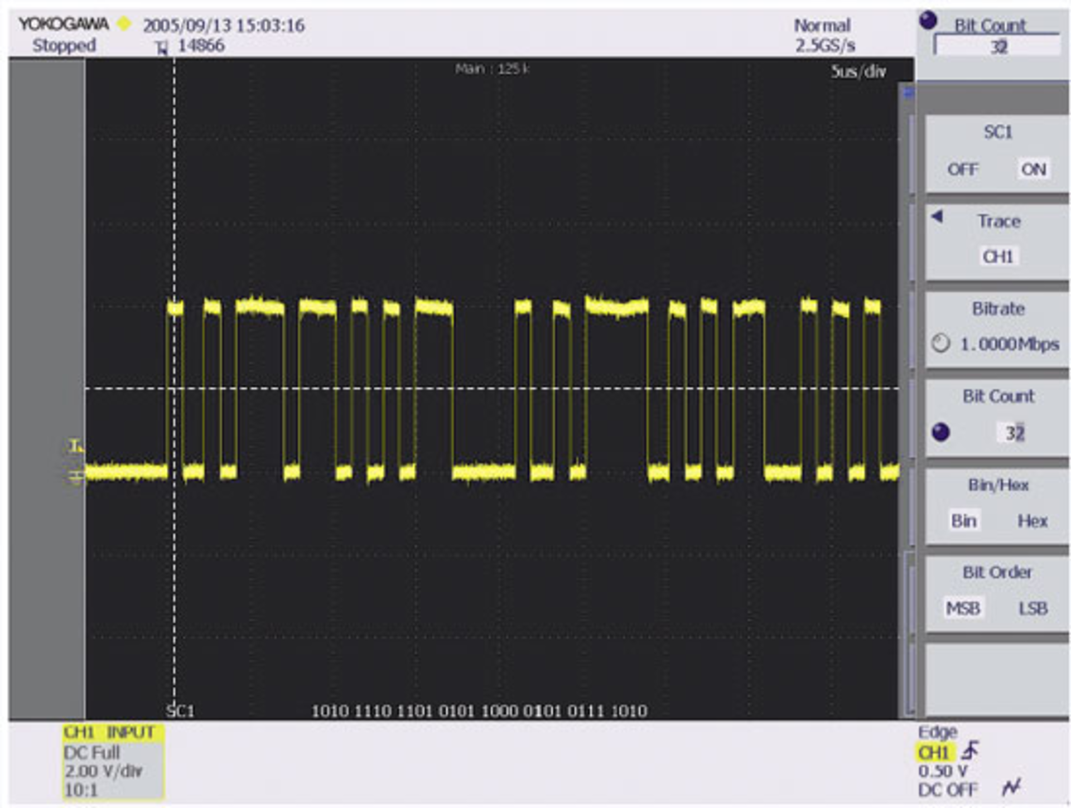Select Hex display format
Screen dimensions: 1071x808
pyautogui.click(x=1032, y=521)
